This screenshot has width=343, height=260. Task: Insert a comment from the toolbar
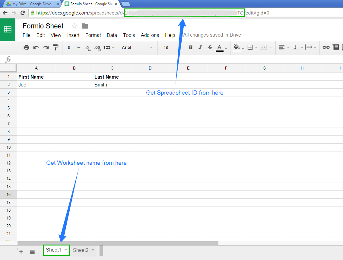tap(336, 47)
